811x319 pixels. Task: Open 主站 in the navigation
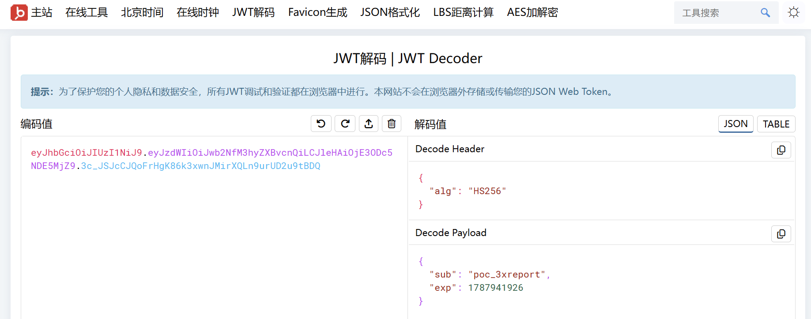(x=41, y=12)
